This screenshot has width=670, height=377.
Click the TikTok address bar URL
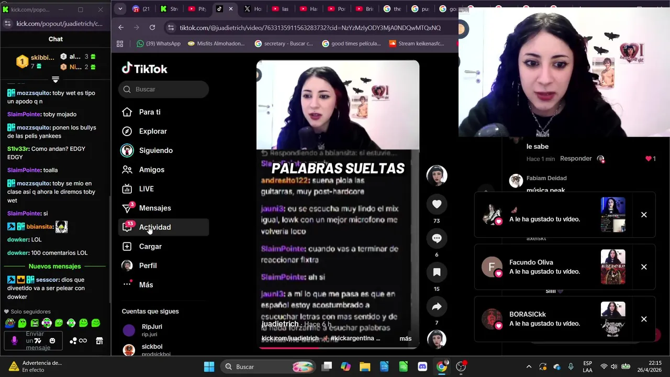click(x=310, y=28)
